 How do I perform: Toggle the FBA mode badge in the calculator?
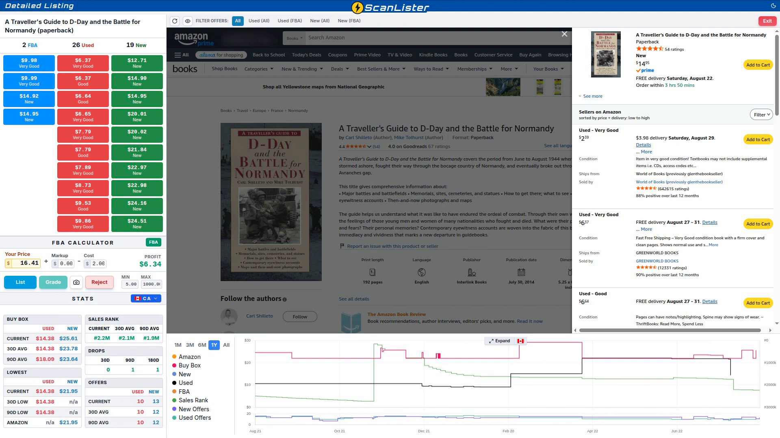click(154, 243)
